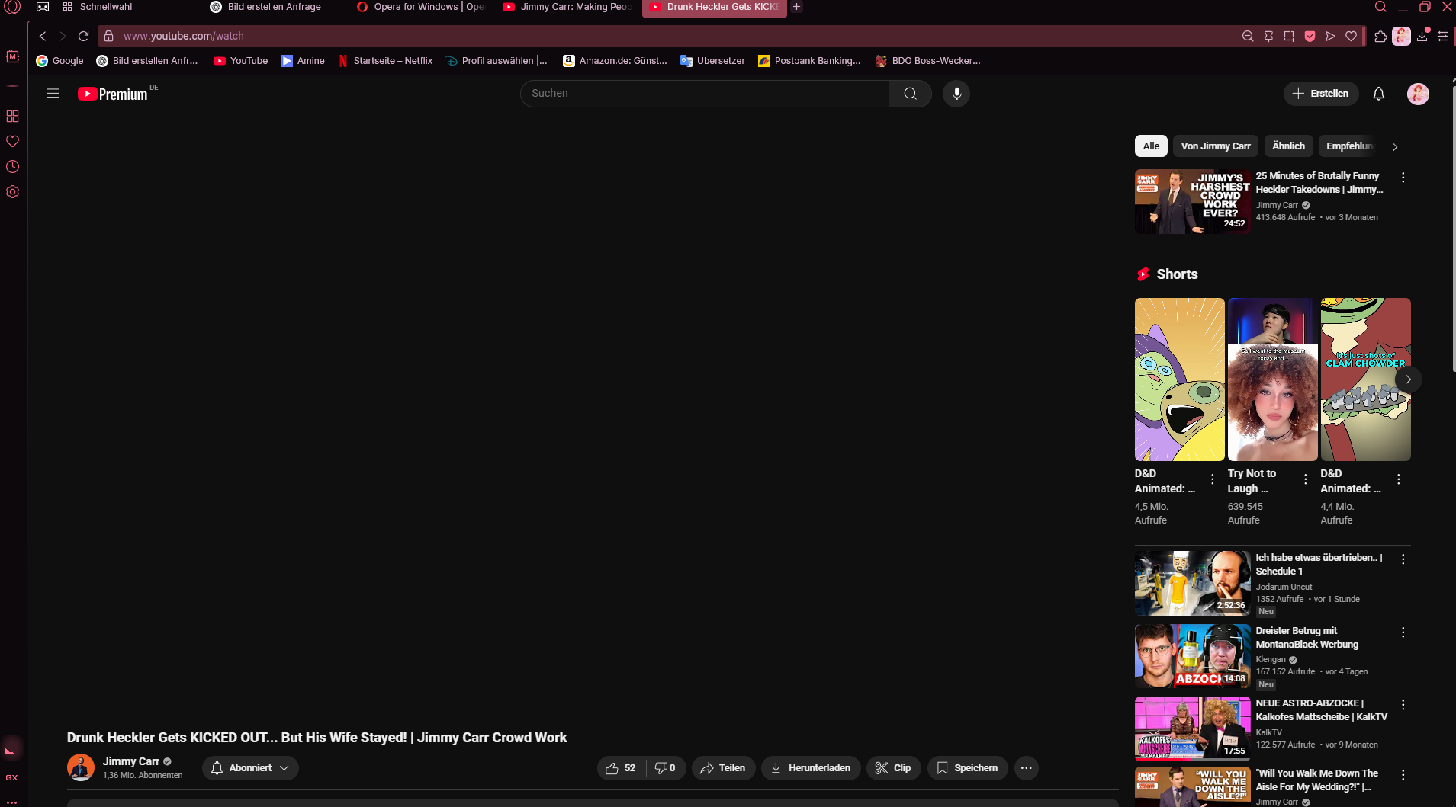Click the GX Corner icon in the sidebar
This screenshot has height=807, width=1456.
11,777
